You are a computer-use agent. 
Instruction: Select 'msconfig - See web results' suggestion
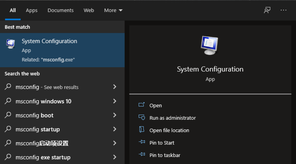(62, 87)
